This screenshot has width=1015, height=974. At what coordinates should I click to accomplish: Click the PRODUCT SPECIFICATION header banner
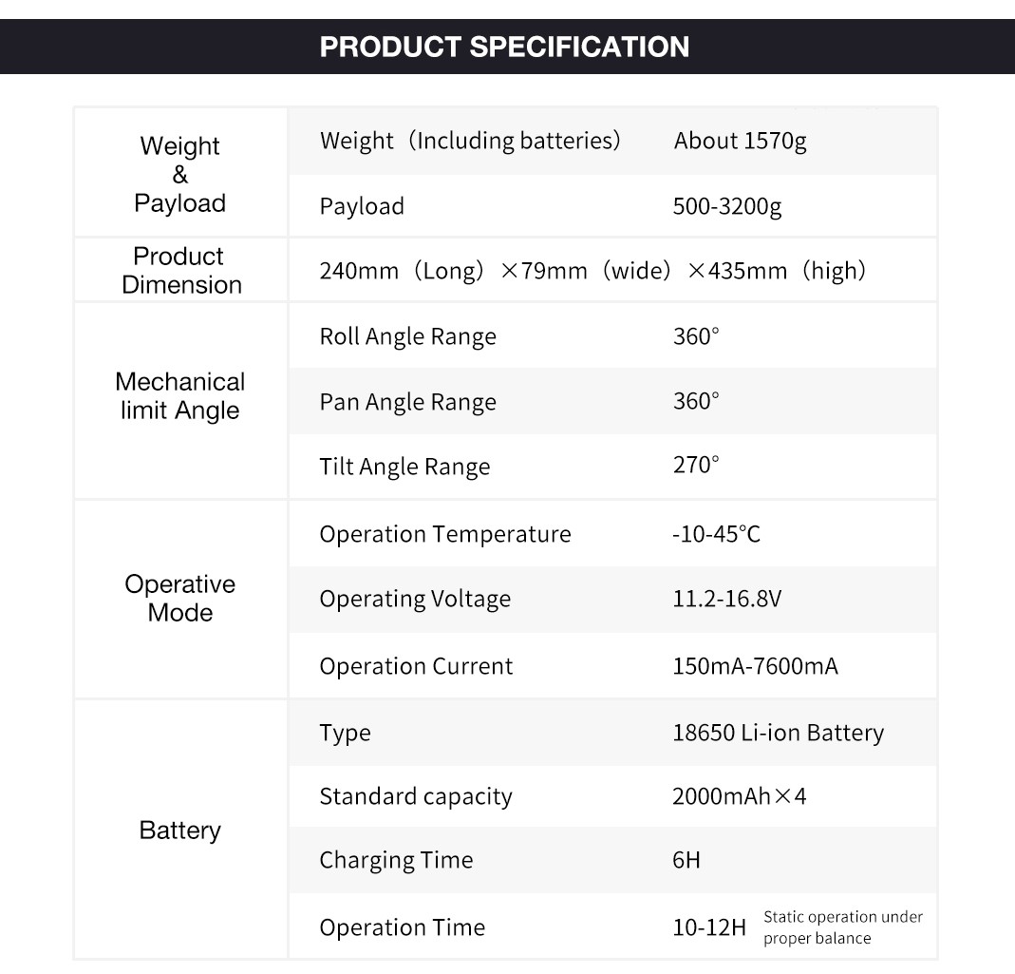507,47
